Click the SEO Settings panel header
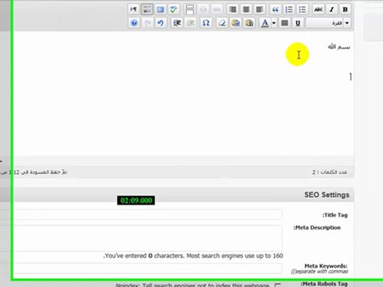The height and width of the screenshot is (287, 383). (183, 195)
